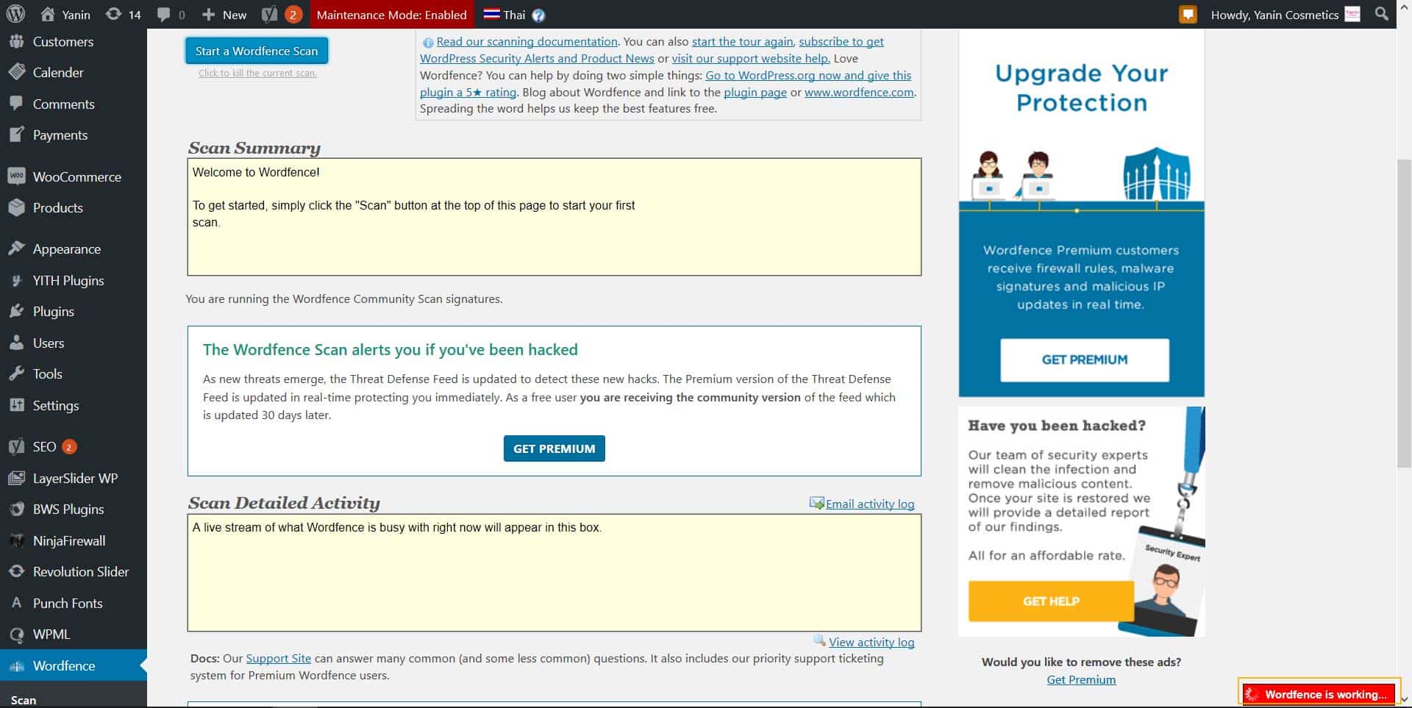Click the WooCommerce sidebar icon
Screen dimensions: 1412x708
click(x=16, y=176)
